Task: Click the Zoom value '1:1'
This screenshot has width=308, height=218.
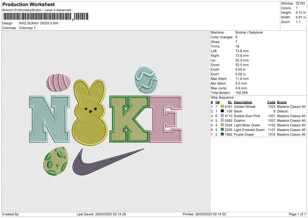Action: (x=298, y=22)
